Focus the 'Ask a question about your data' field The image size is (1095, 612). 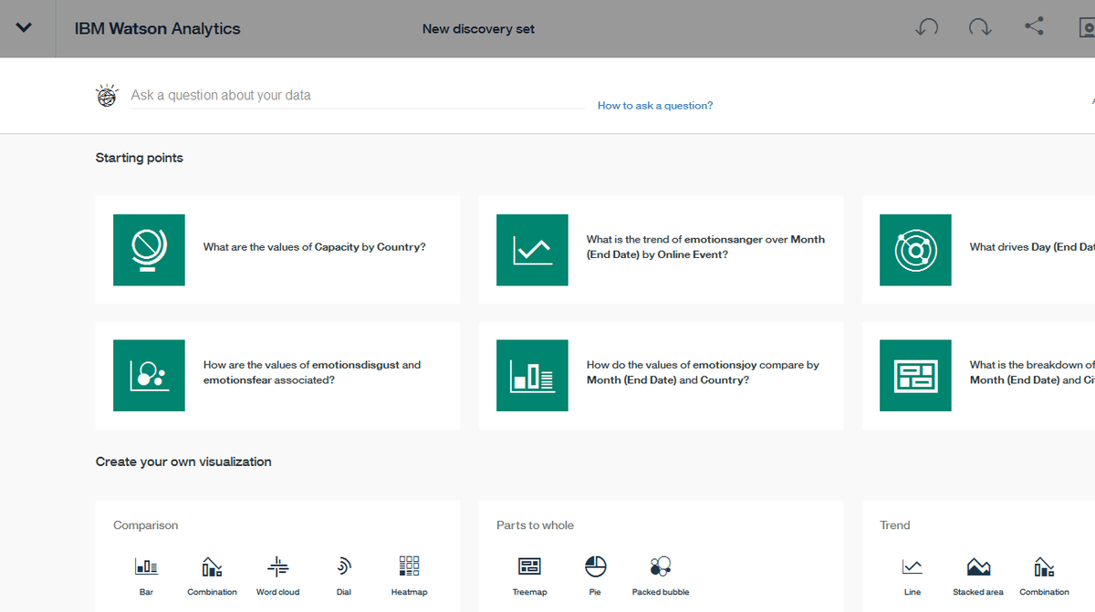click(x=358, y=96)
